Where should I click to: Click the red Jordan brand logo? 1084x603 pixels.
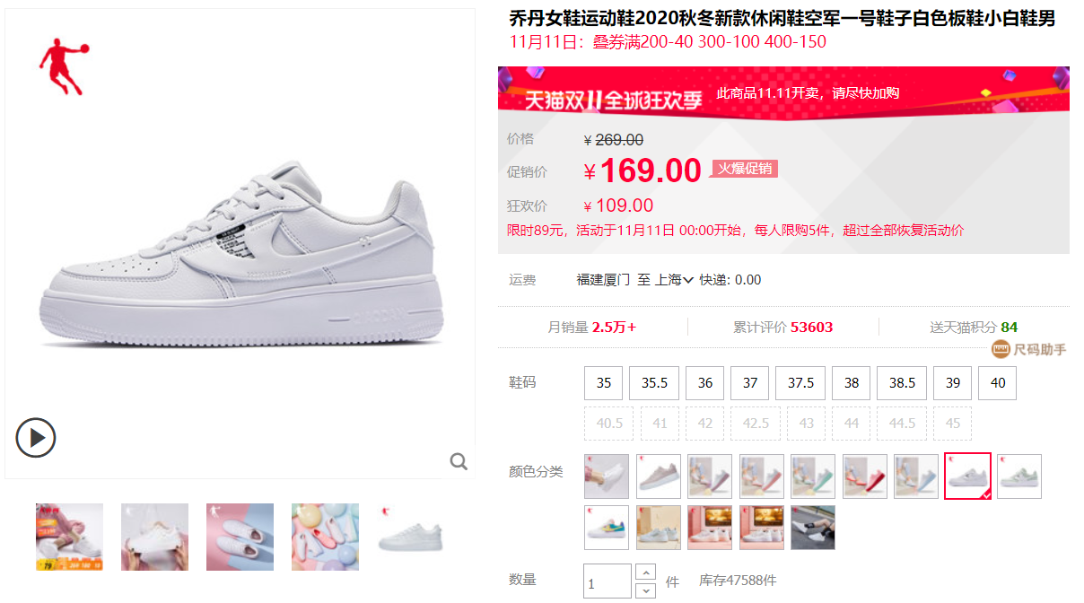(x=60, y=66)
